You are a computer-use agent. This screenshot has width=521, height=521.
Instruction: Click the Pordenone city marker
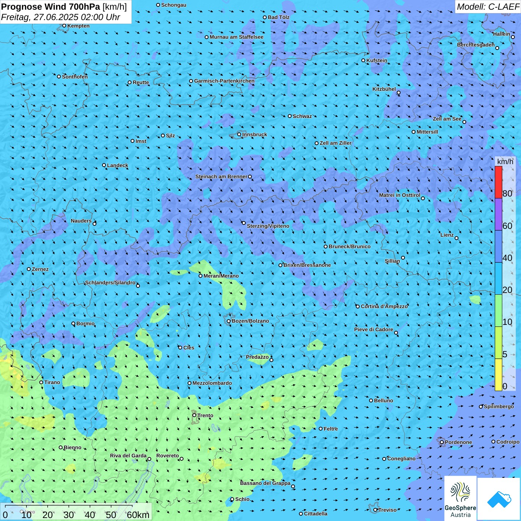coord(442,442)
